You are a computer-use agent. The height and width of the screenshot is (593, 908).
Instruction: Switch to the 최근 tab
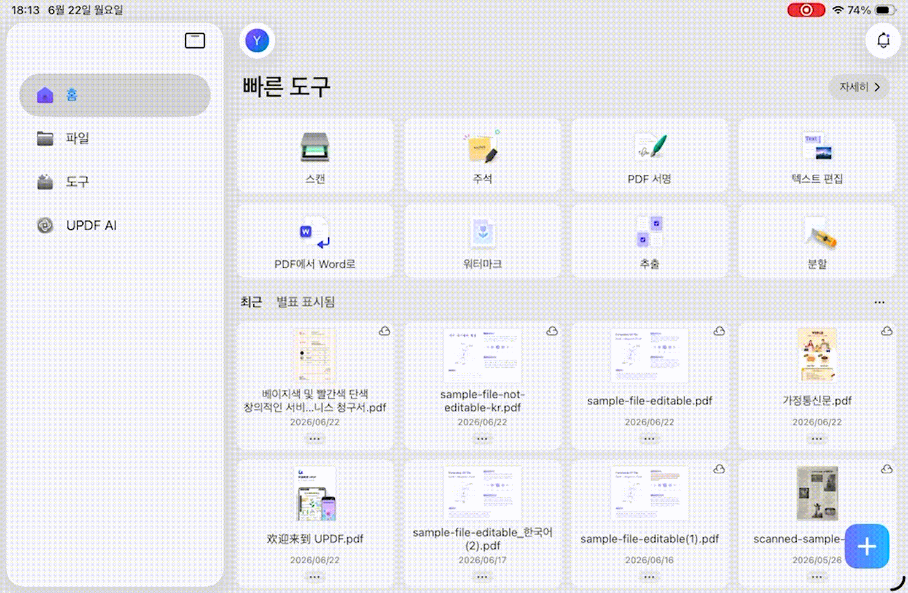click(251, 302)
